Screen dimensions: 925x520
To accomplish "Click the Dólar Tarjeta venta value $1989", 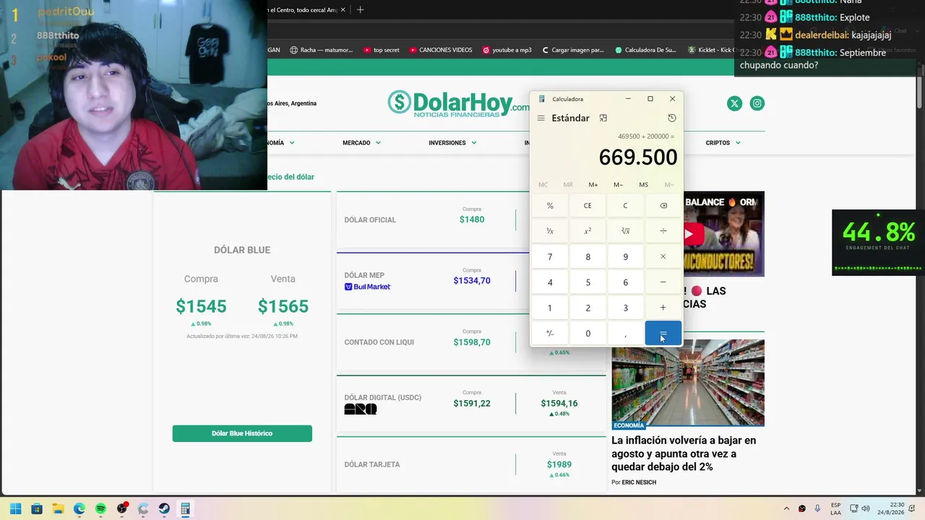I will [x=559, y=464].
